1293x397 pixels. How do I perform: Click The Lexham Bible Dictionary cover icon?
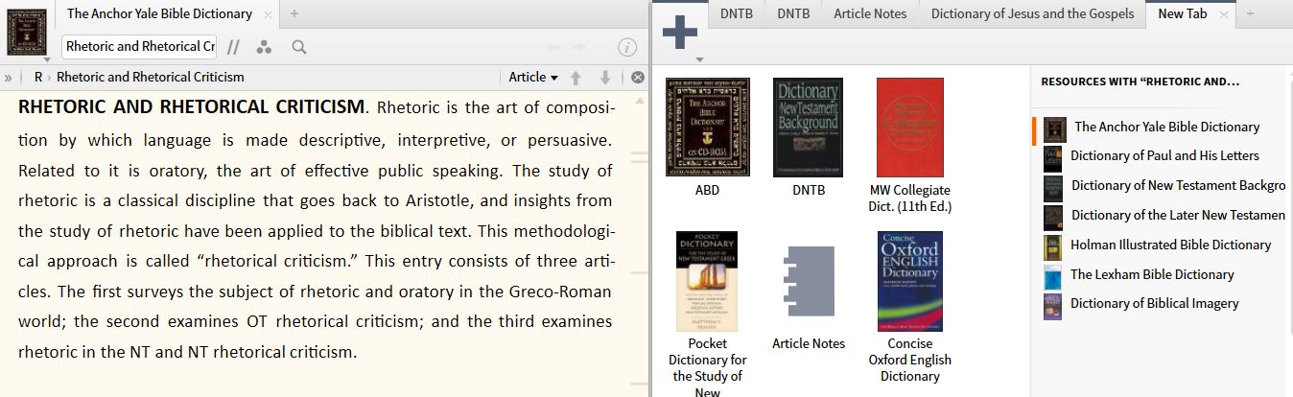tap(1053, 277)
